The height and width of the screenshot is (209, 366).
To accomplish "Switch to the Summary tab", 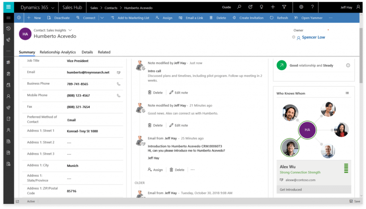I will (x=27, y=52).
